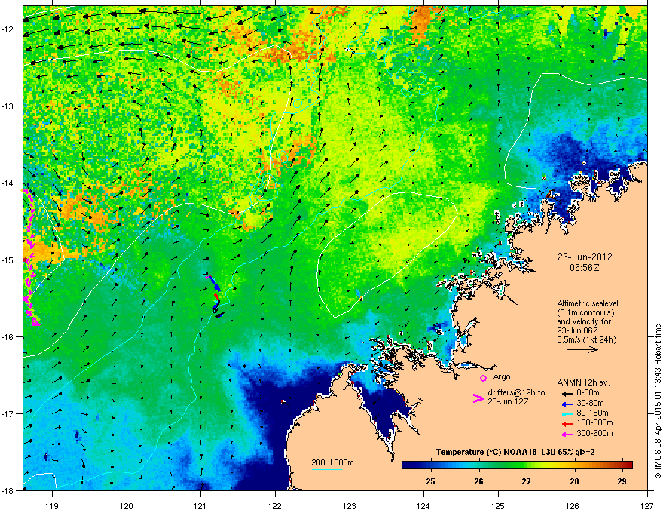Click the '0-30m' depth label
The height and width of the screenshot is (513, 663).
point(588,393)
